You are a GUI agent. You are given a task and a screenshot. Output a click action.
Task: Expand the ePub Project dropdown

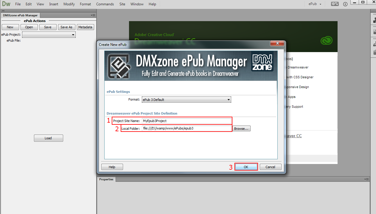point(49,35)
